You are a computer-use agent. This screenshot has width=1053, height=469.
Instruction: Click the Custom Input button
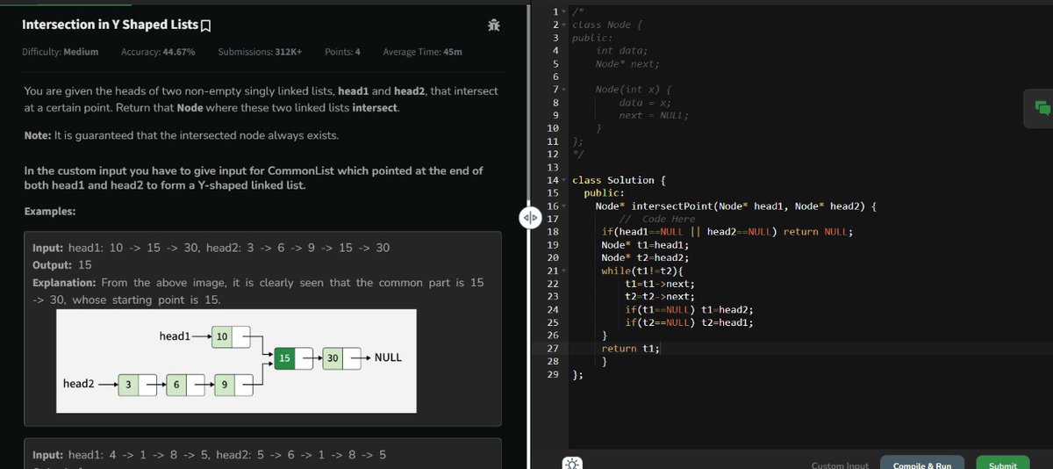click(840, 465)
